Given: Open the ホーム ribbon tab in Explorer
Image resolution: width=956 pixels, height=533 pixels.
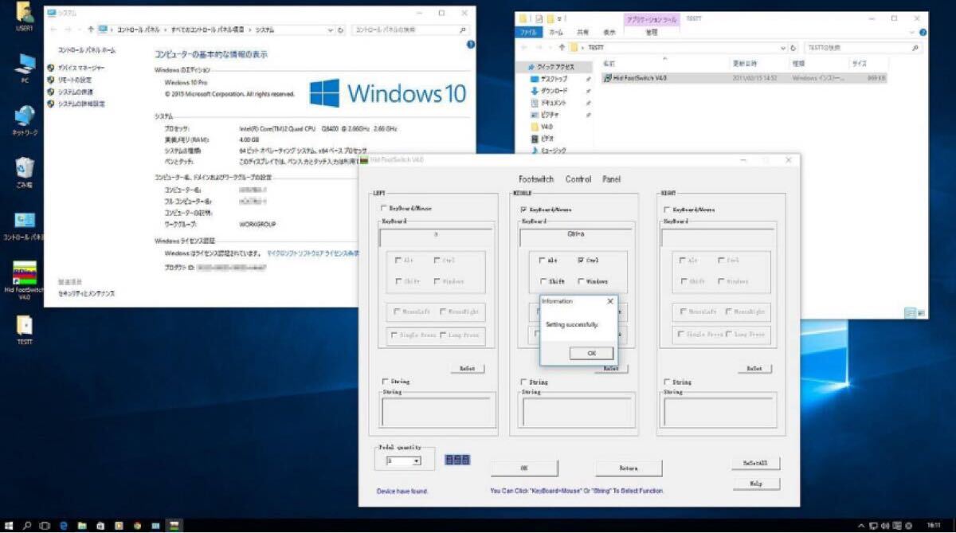Looking at the screenshot, I should [x=556, y=33].
